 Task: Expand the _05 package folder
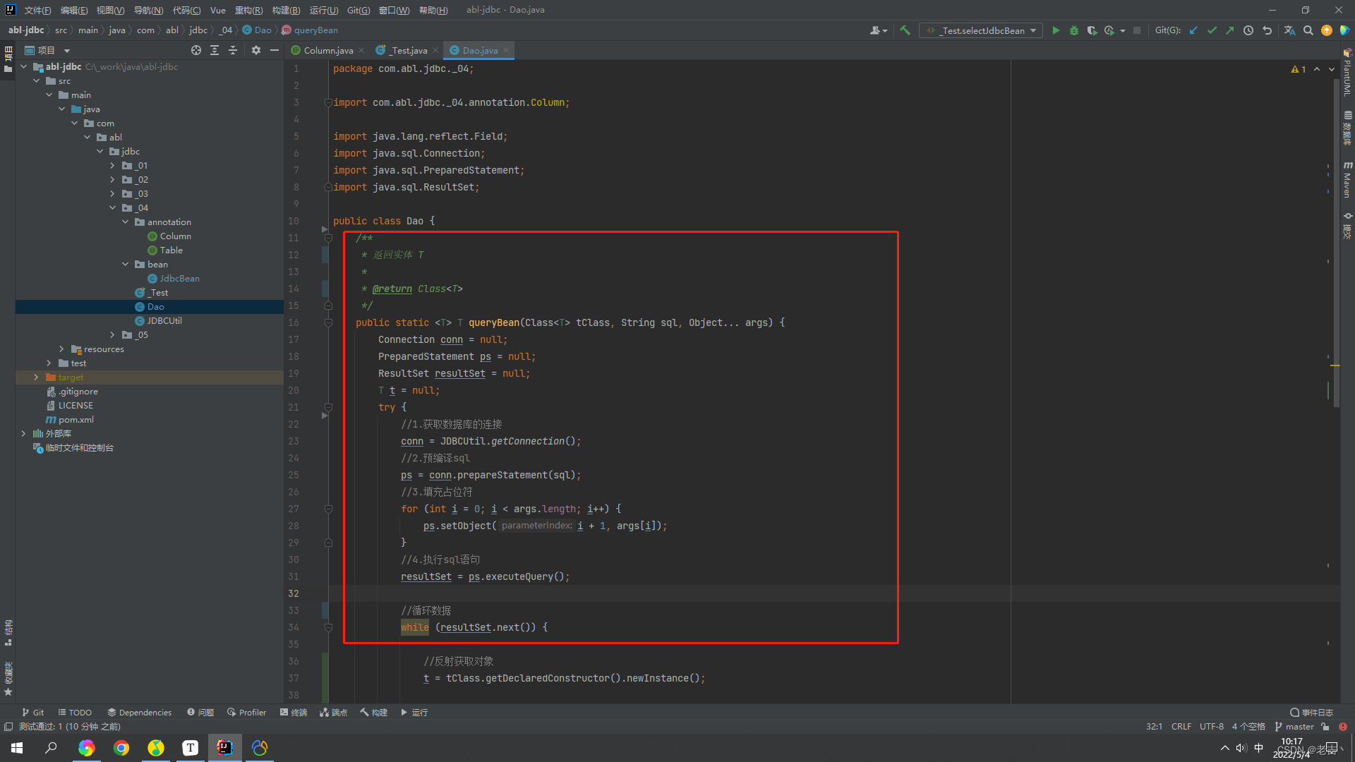tap(112, 335)
